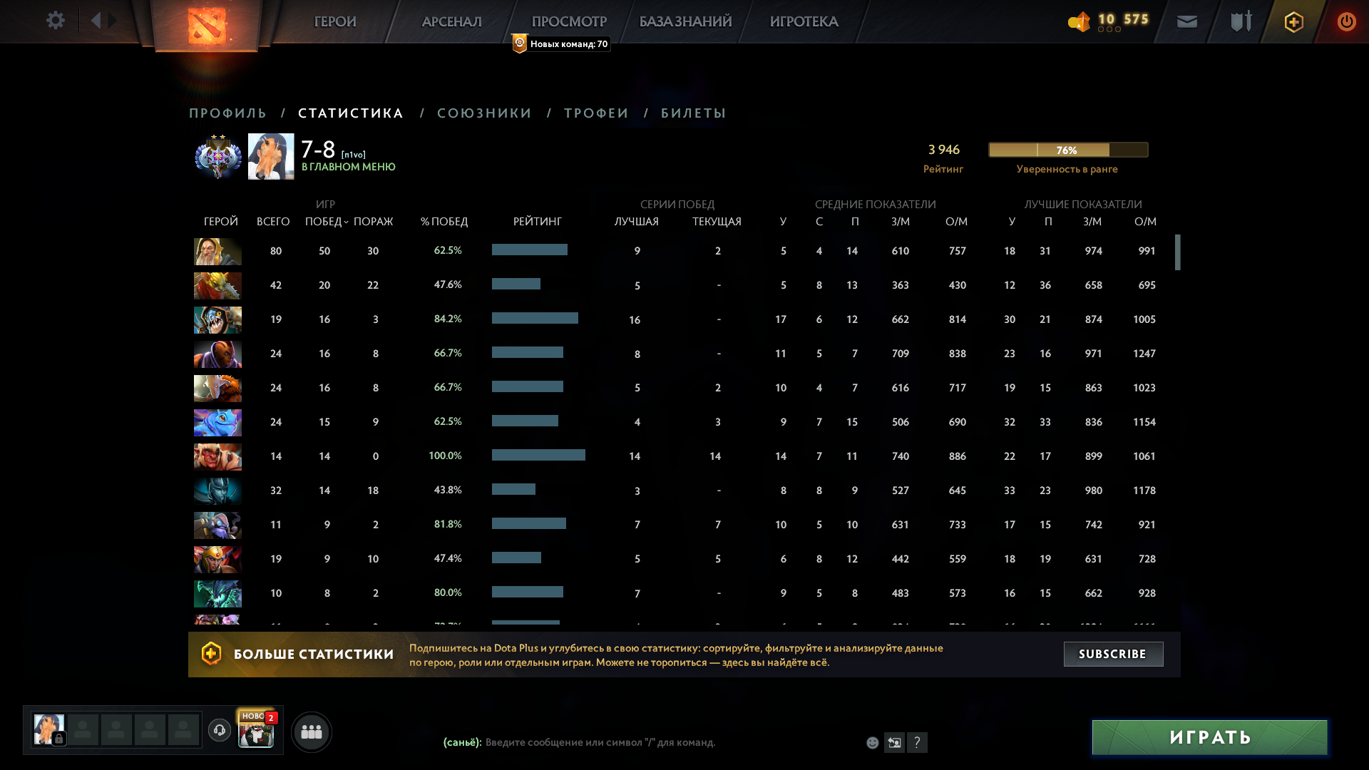Click 3 946 rating value
This screenshot has height=770, width=1369.
(x=943, y=150)
